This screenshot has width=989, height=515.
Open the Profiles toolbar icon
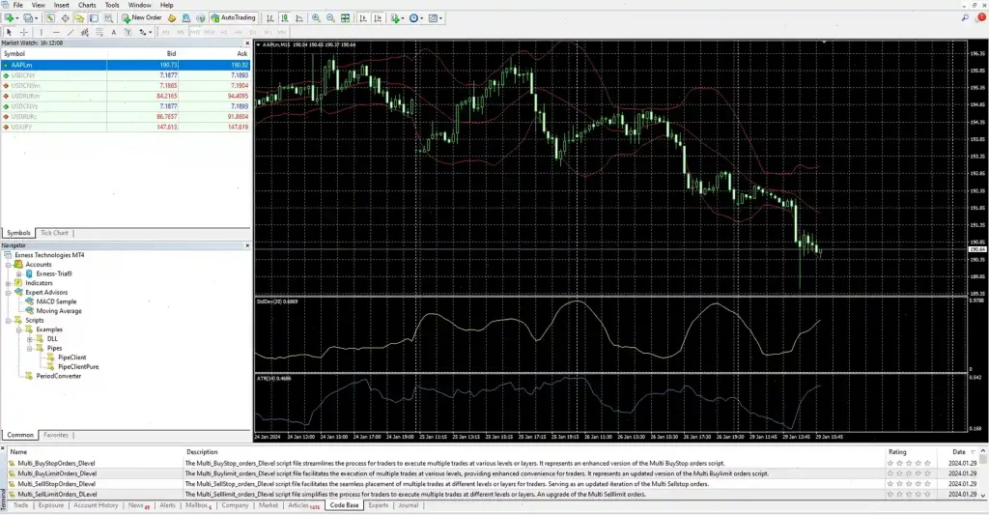click(28, 17)
